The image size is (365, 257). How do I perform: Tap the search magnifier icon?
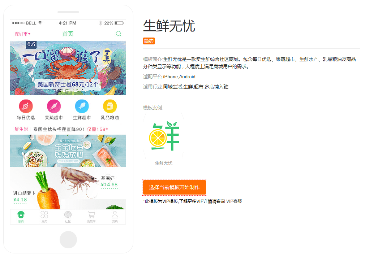click(119, 34)
